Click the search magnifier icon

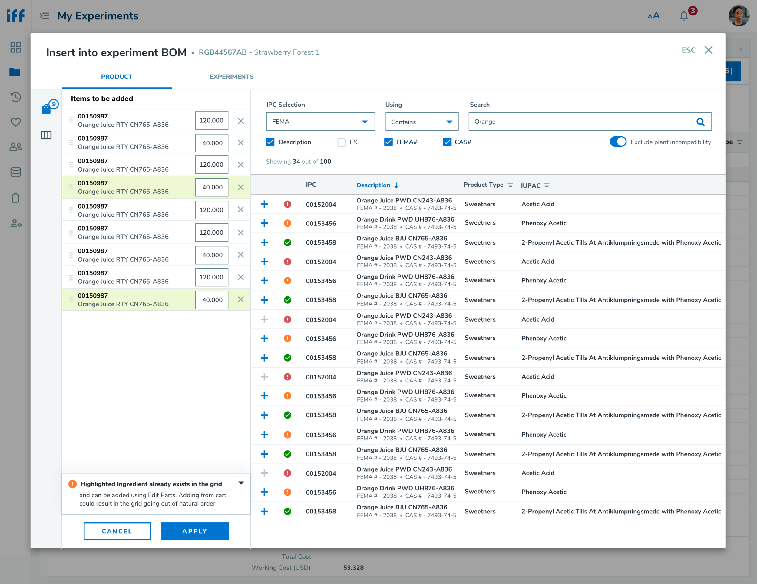[700, 122]
